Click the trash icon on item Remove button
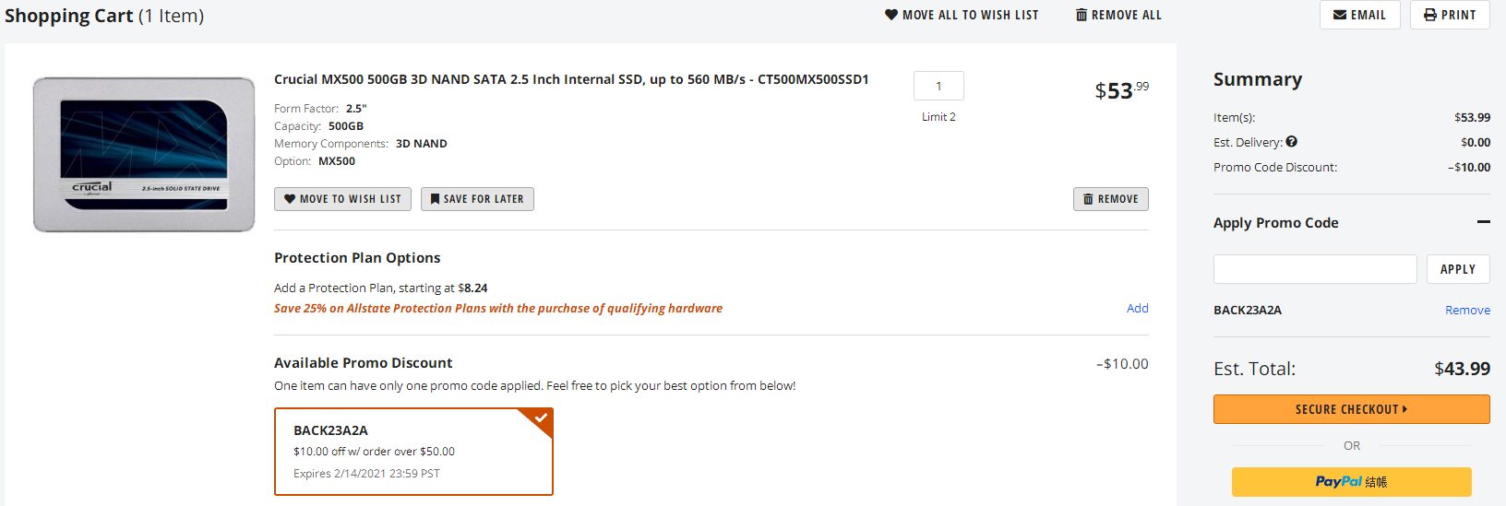Image resolution: width=1506 pixels, height=506 pixels. [x=1088, y=199]
